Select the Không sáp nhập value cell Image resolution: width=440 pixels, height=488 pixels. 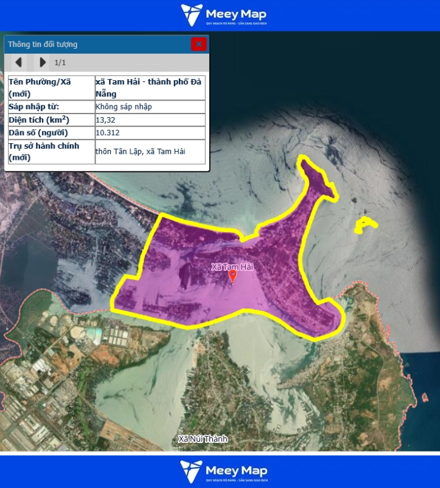[x=150, y=107]
